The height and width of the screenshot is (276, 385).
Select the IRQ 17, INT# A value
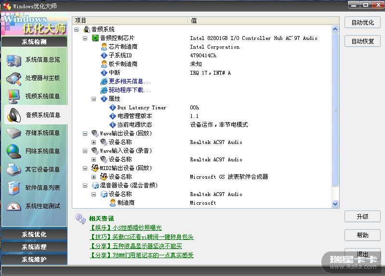(x=211, y=73)
